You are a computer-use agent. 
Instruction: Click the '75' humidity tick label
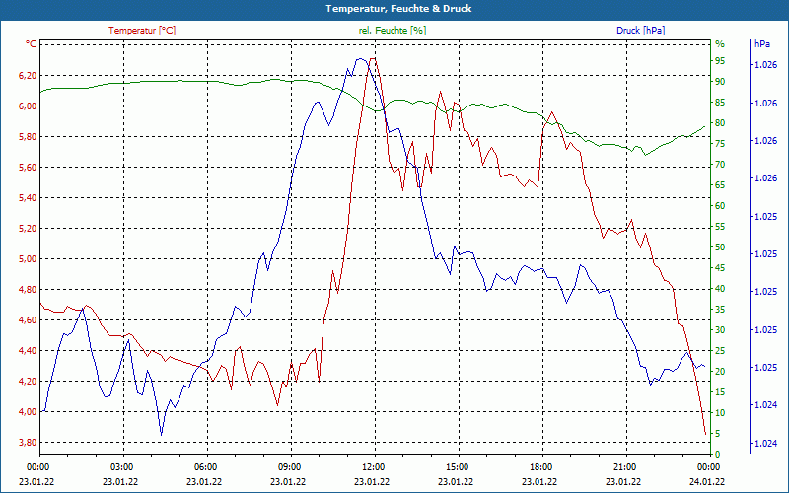(x=720, y=144)
